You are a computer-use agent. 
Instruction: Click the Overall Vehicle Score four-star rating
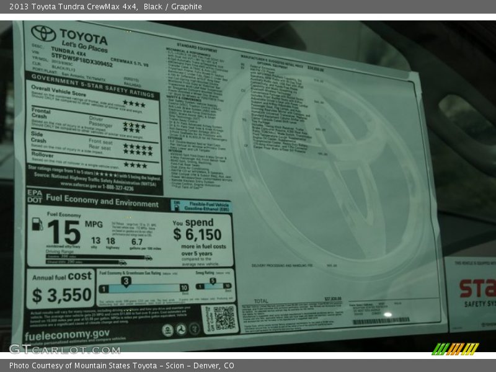tap(135, 104)
